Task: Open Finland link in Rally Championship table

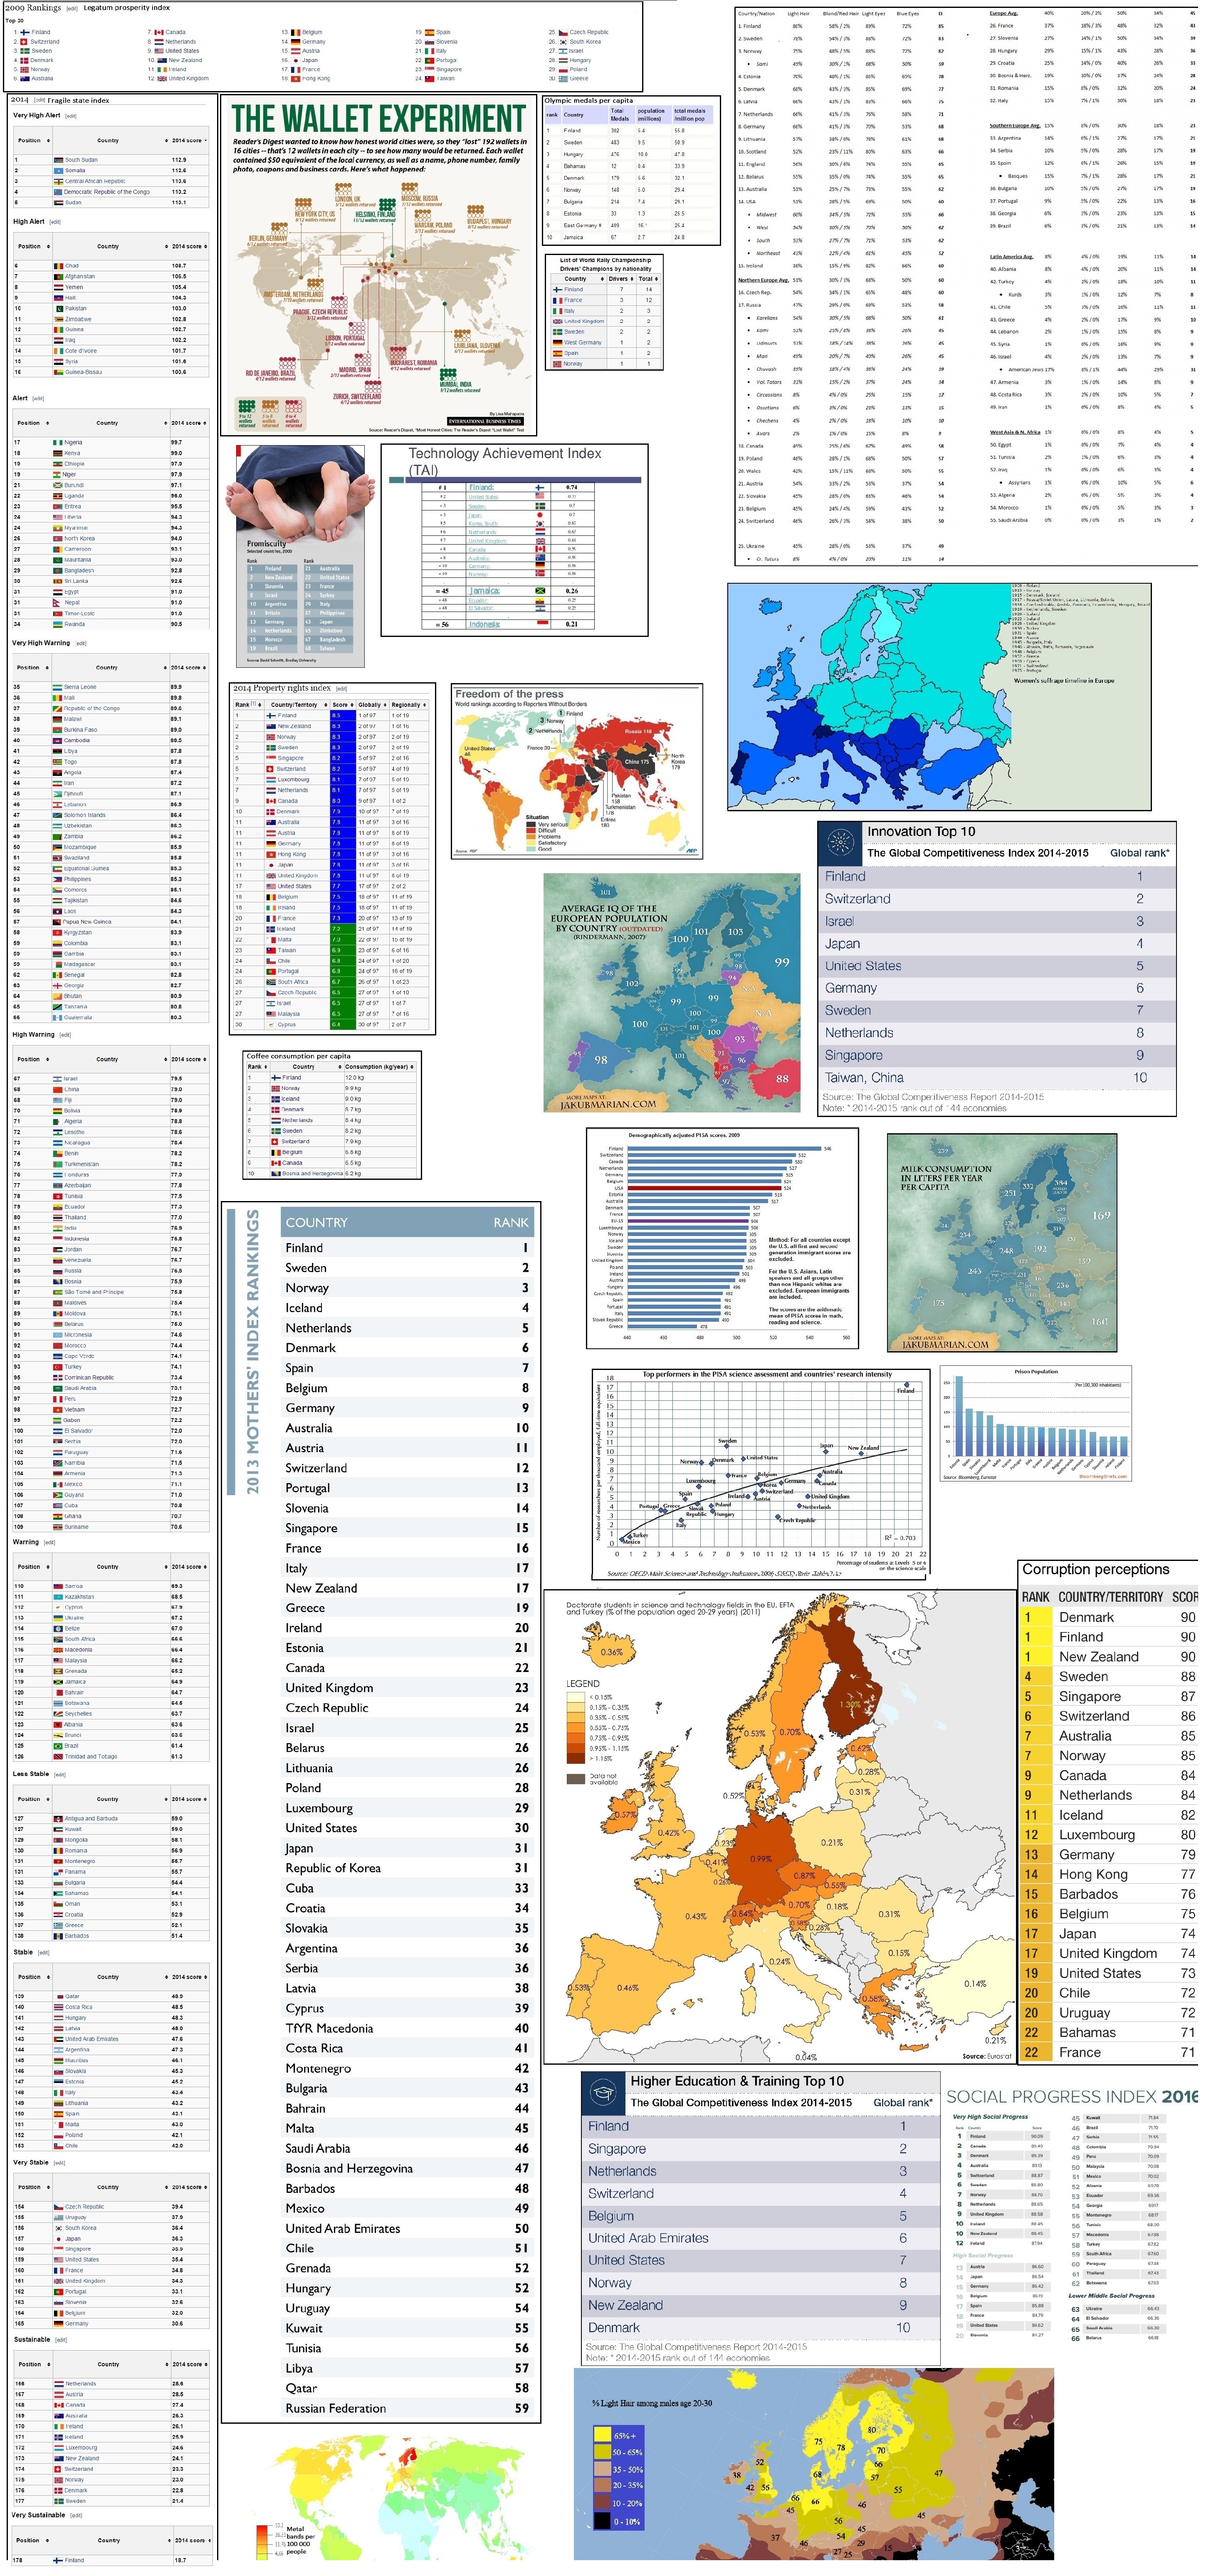Action: click(x=573, y=289)
